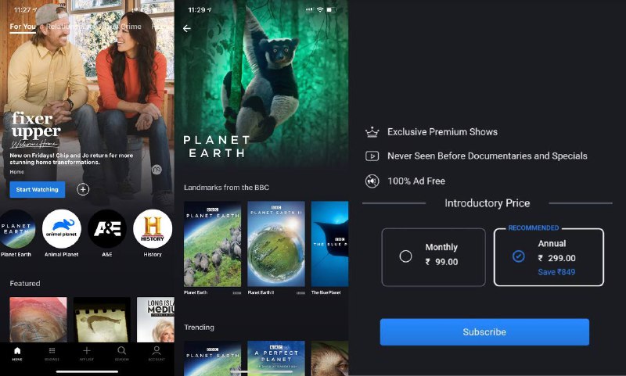The image size is (626, 376).
Task: Click the 'Introductory Price' heading
Action: click(x=487, y=203)
